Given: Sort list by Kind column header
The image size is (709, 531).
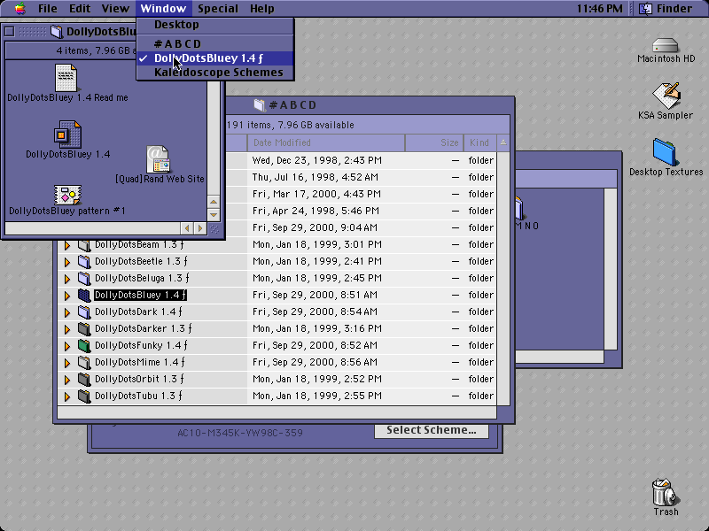Looking at the screenshot, I should click(x=480, y=142).
